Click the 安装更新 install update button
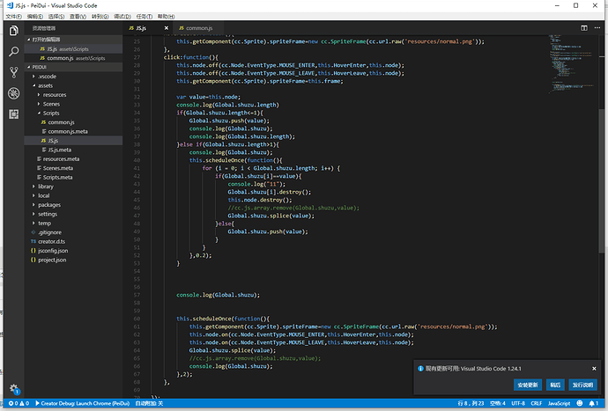 528,385
